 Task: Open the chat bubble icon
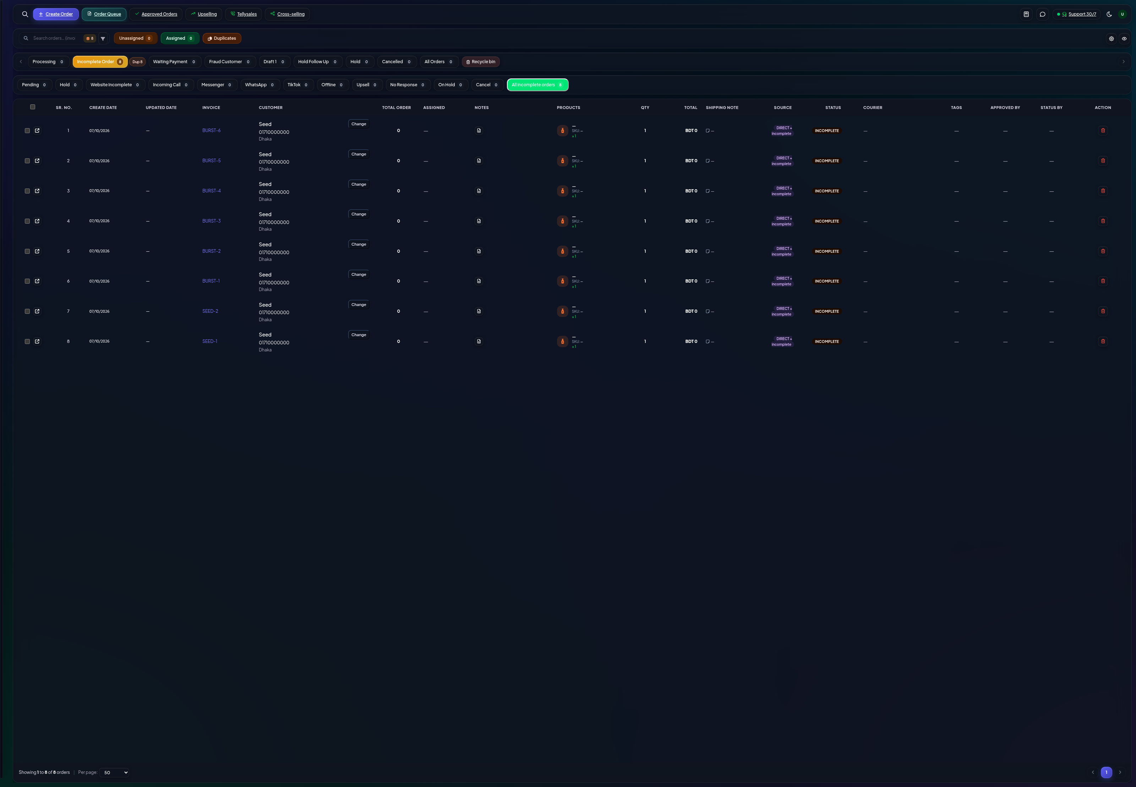pyautogui.click(x=1042, y=14)
